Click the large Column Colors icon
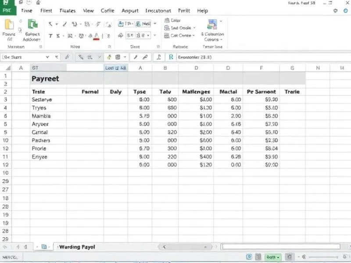 [x=212, y=25]
